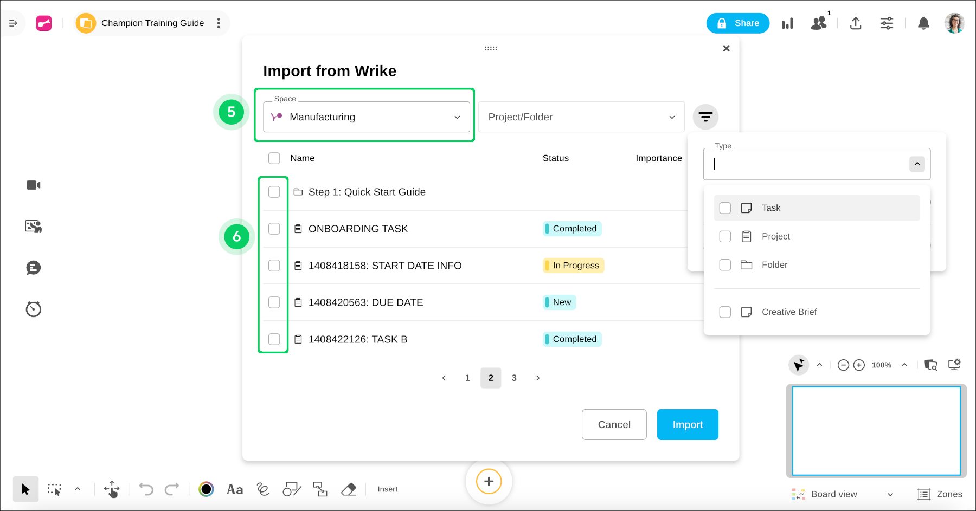This screenshot has height=511, width=976.
Task: Select the shapes tool
Action: tap(292, 489)
